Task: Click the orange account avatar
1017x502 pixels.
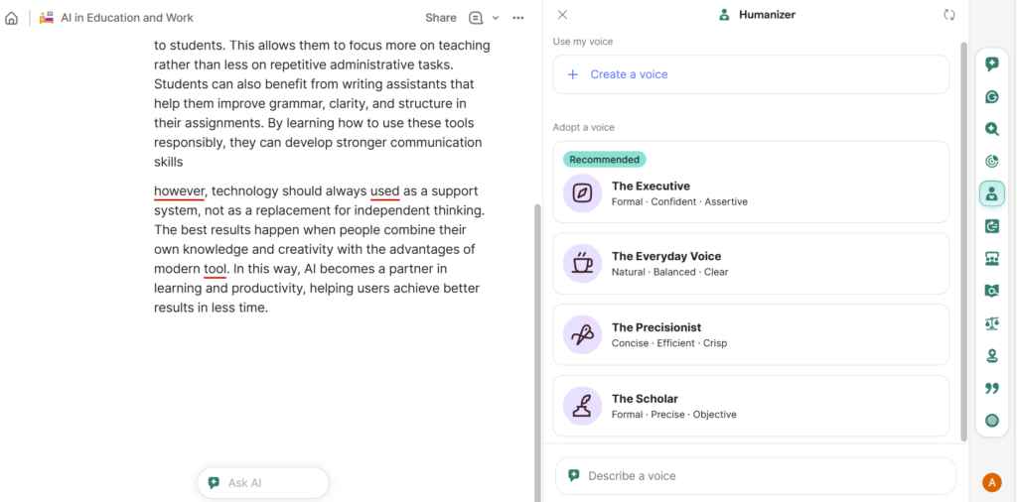Action: coord(991,482)
